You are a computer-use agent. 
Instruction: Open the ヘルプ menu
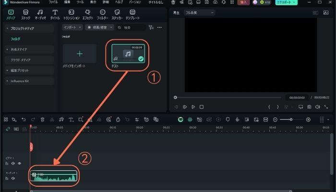pyautogui.click(x=119, y=2)
